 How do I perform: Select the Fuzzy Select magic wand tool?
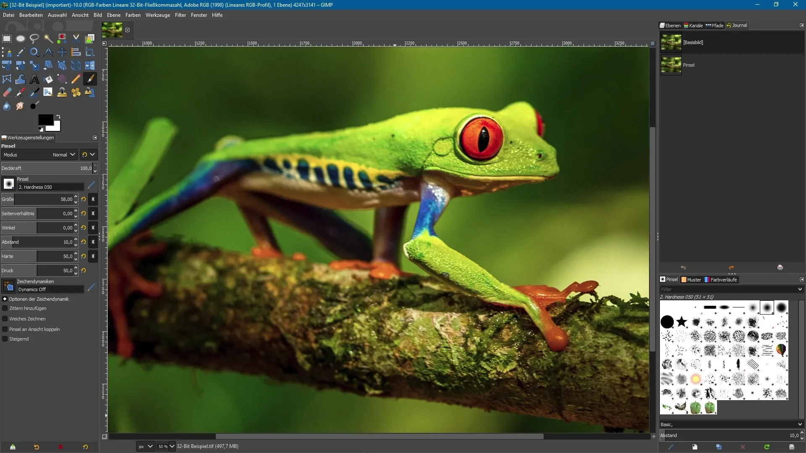click(48, 39)
